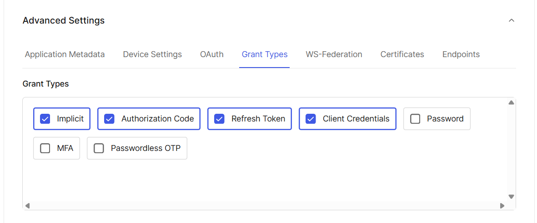This screenshot has height=223, width=537.
Task: Uncheck the Implicit grant type
Action: click(45, 119)
